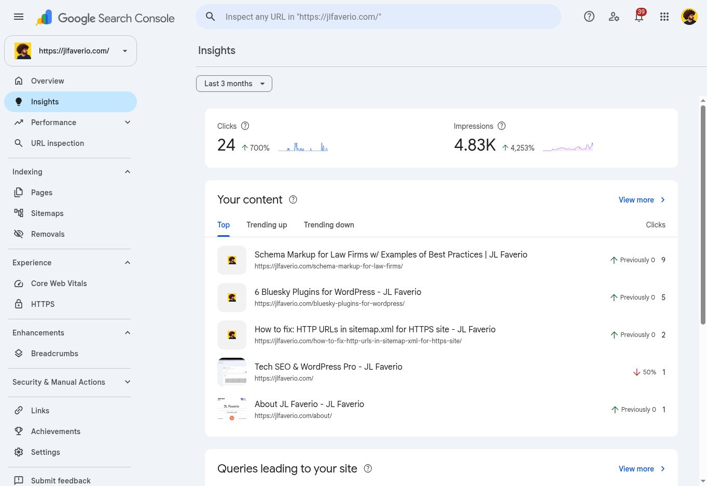This screenshot has width=707, height=486.
Task: Click the HTTPS lock icon
Action: click(x=19, y=304)
